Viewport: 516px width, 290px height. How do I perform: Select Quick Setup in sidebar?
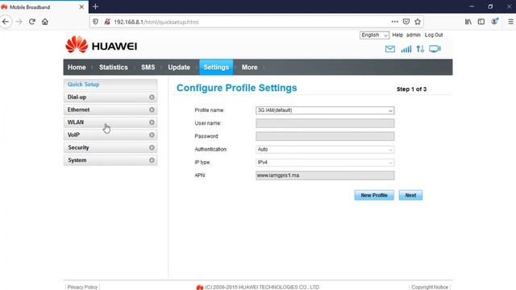pos(110,85)
